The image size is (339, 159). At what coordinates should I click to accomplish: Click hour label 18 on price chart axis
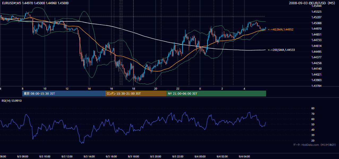click(x=133, y=89)
